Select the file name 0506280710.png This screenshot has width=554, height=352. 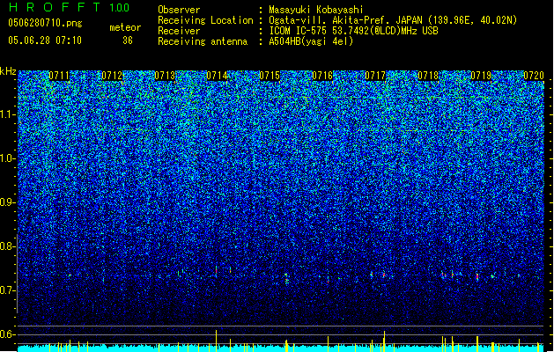(x=45, y=23)
